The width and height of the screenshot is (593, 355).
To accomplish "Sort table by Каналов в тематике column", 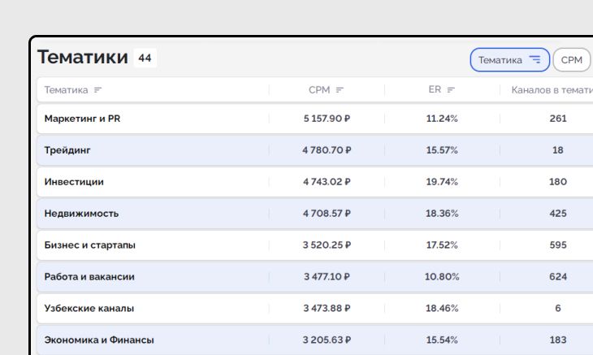I will tap(552, 90).
